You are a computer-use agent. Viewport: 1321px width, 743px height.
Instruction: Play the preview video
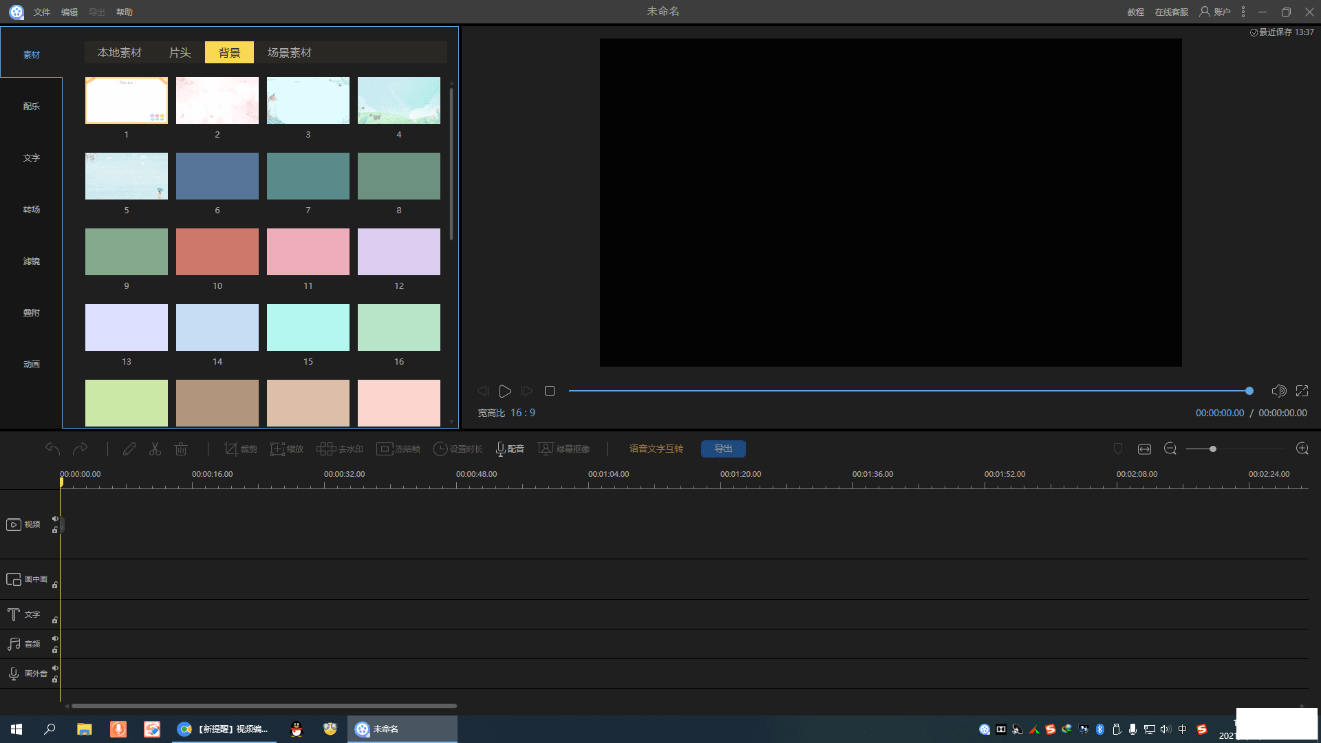point(505,391)
